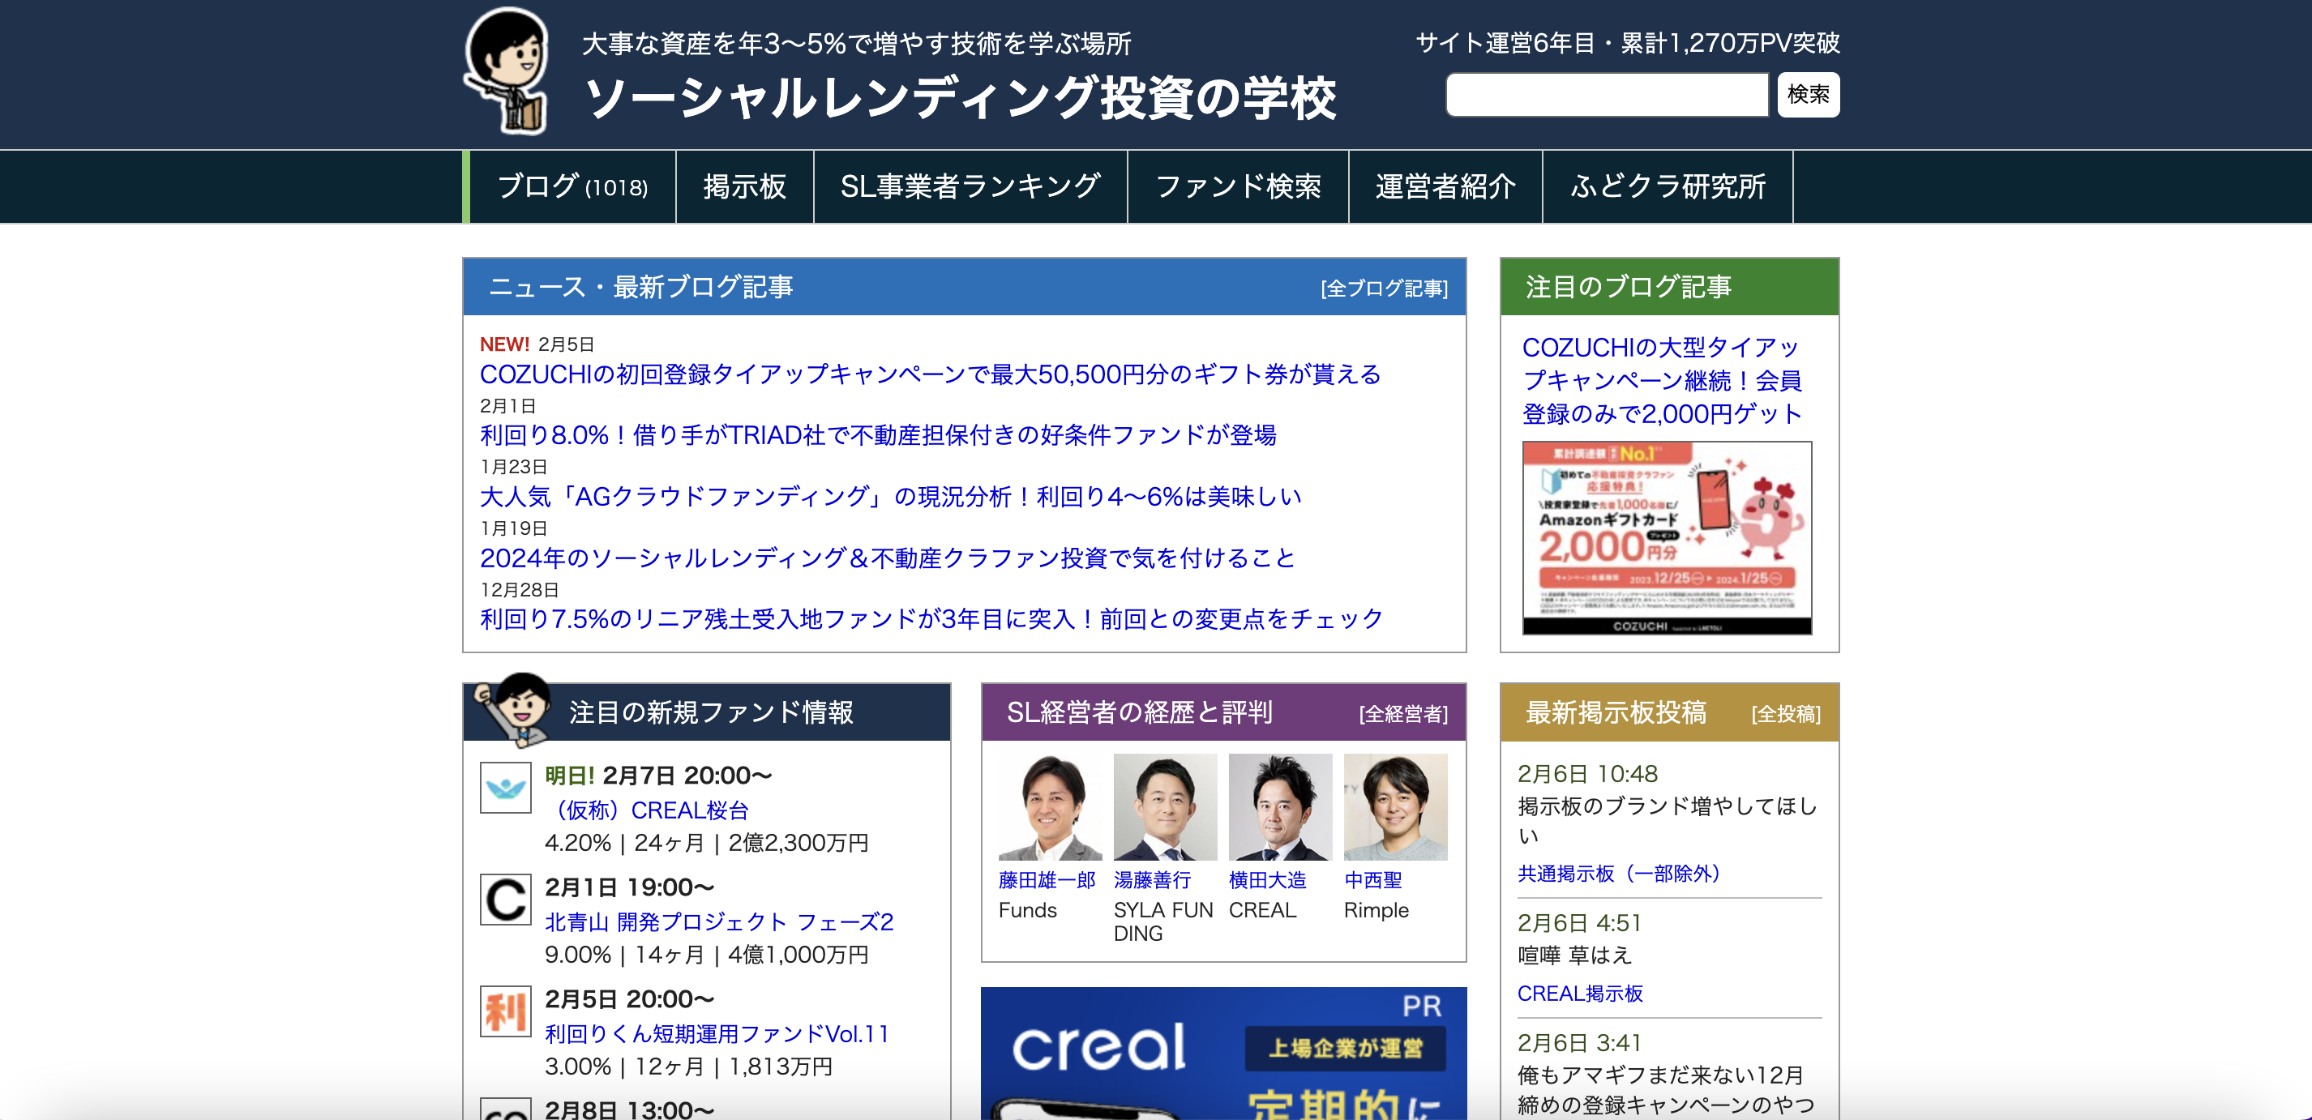This screenshot has width=2312, height=1120.
Task: Click the site mascot logo in header
Action: pos(507,72)
